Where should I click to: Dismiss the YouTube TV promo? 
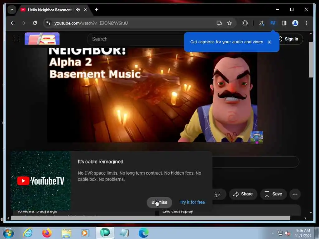(159, 202)
